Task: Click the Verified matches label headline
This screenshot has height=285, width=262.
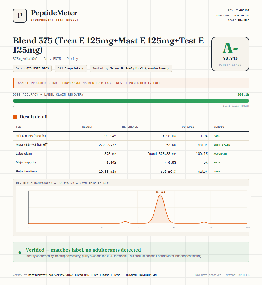Action: pos(83,250)
